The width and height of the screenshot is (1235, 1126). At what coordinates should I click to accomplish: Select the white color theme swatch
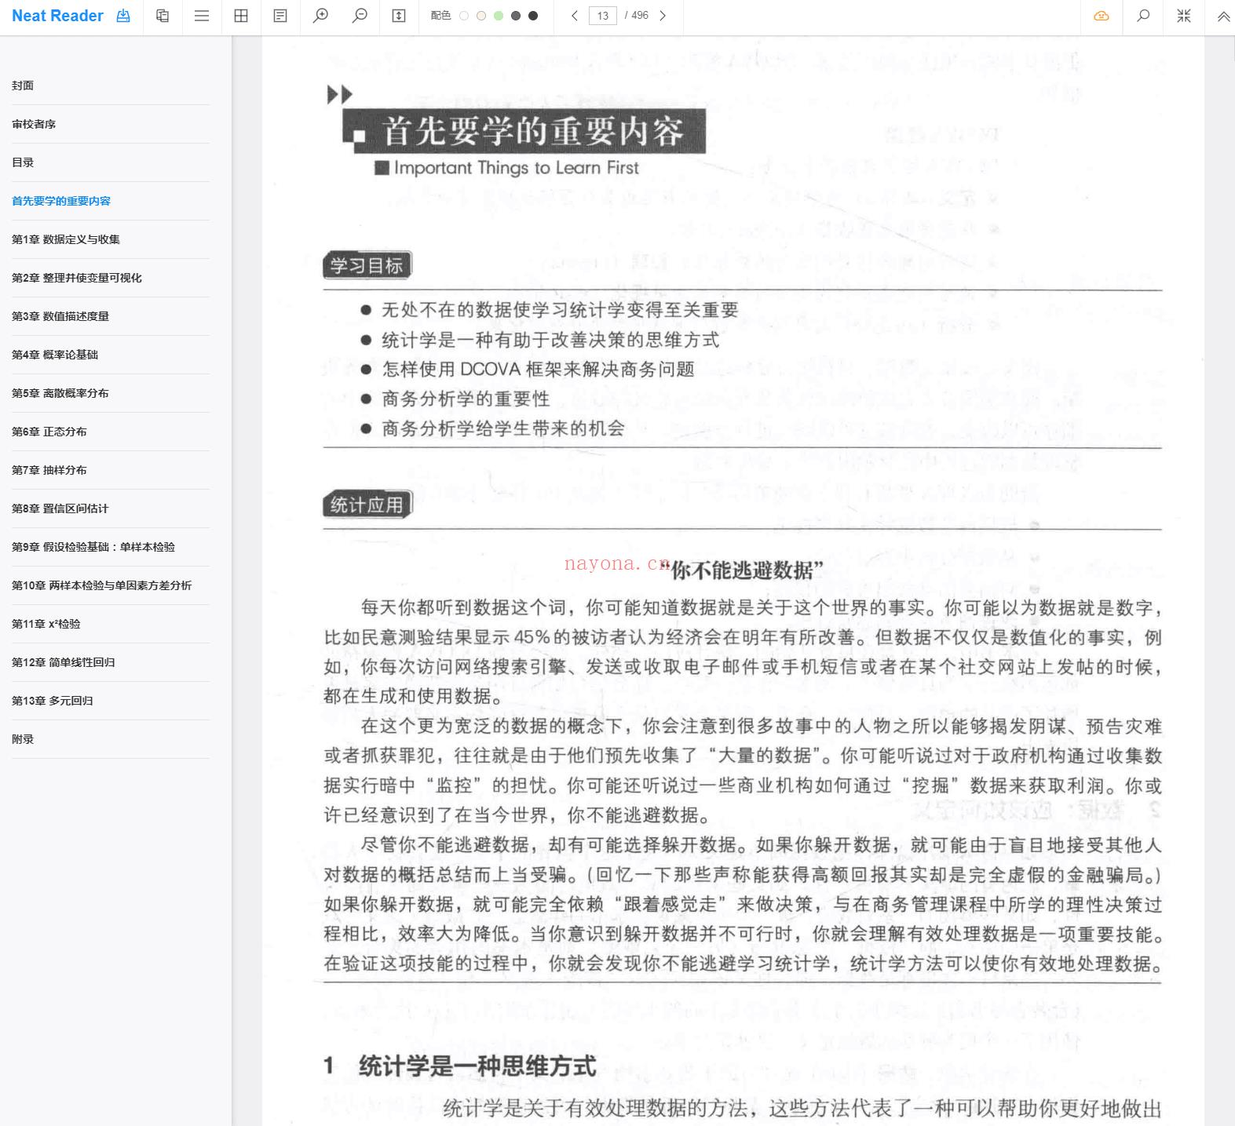coord(464,16)
